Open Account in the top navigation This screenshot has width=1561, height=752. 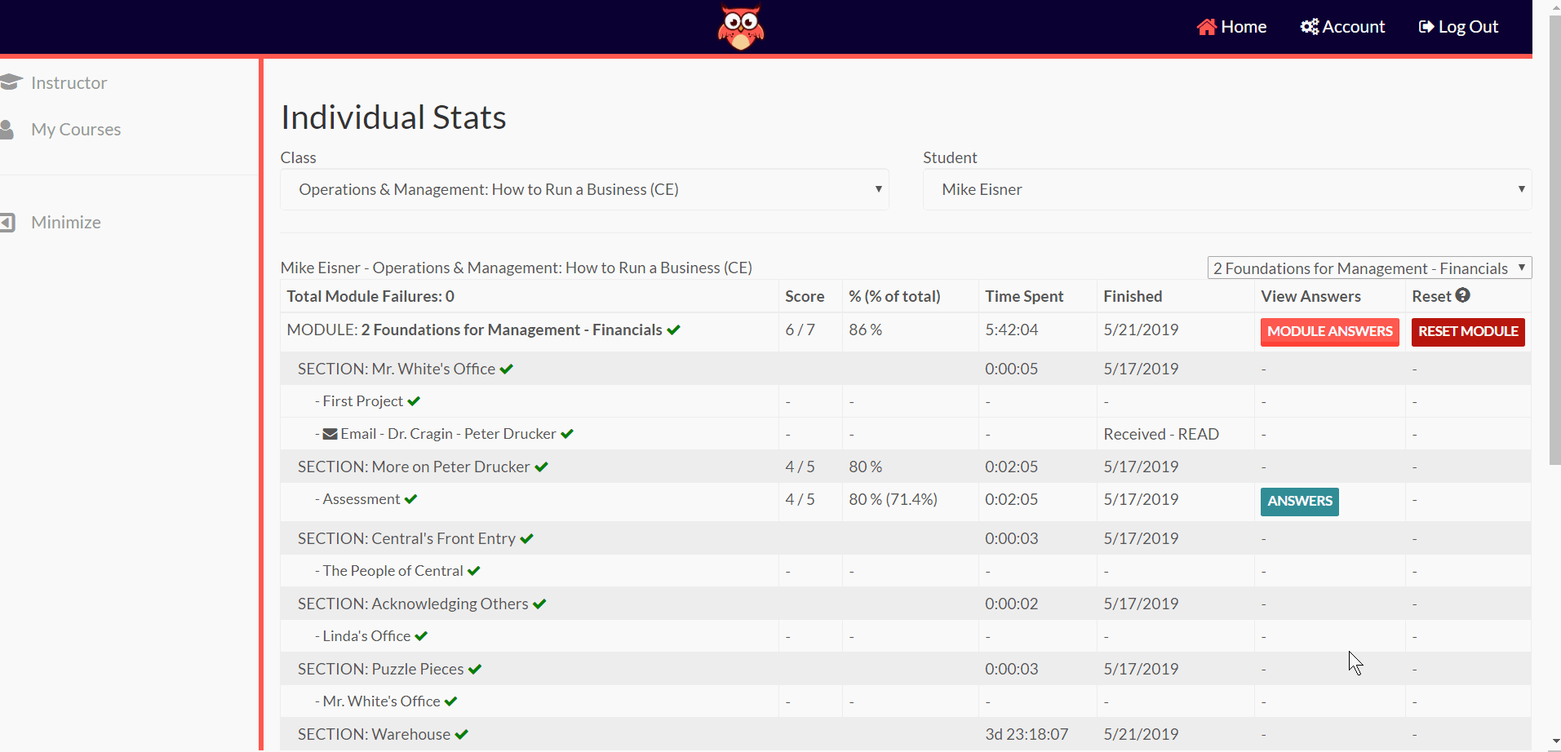[x=1342, y=27]
